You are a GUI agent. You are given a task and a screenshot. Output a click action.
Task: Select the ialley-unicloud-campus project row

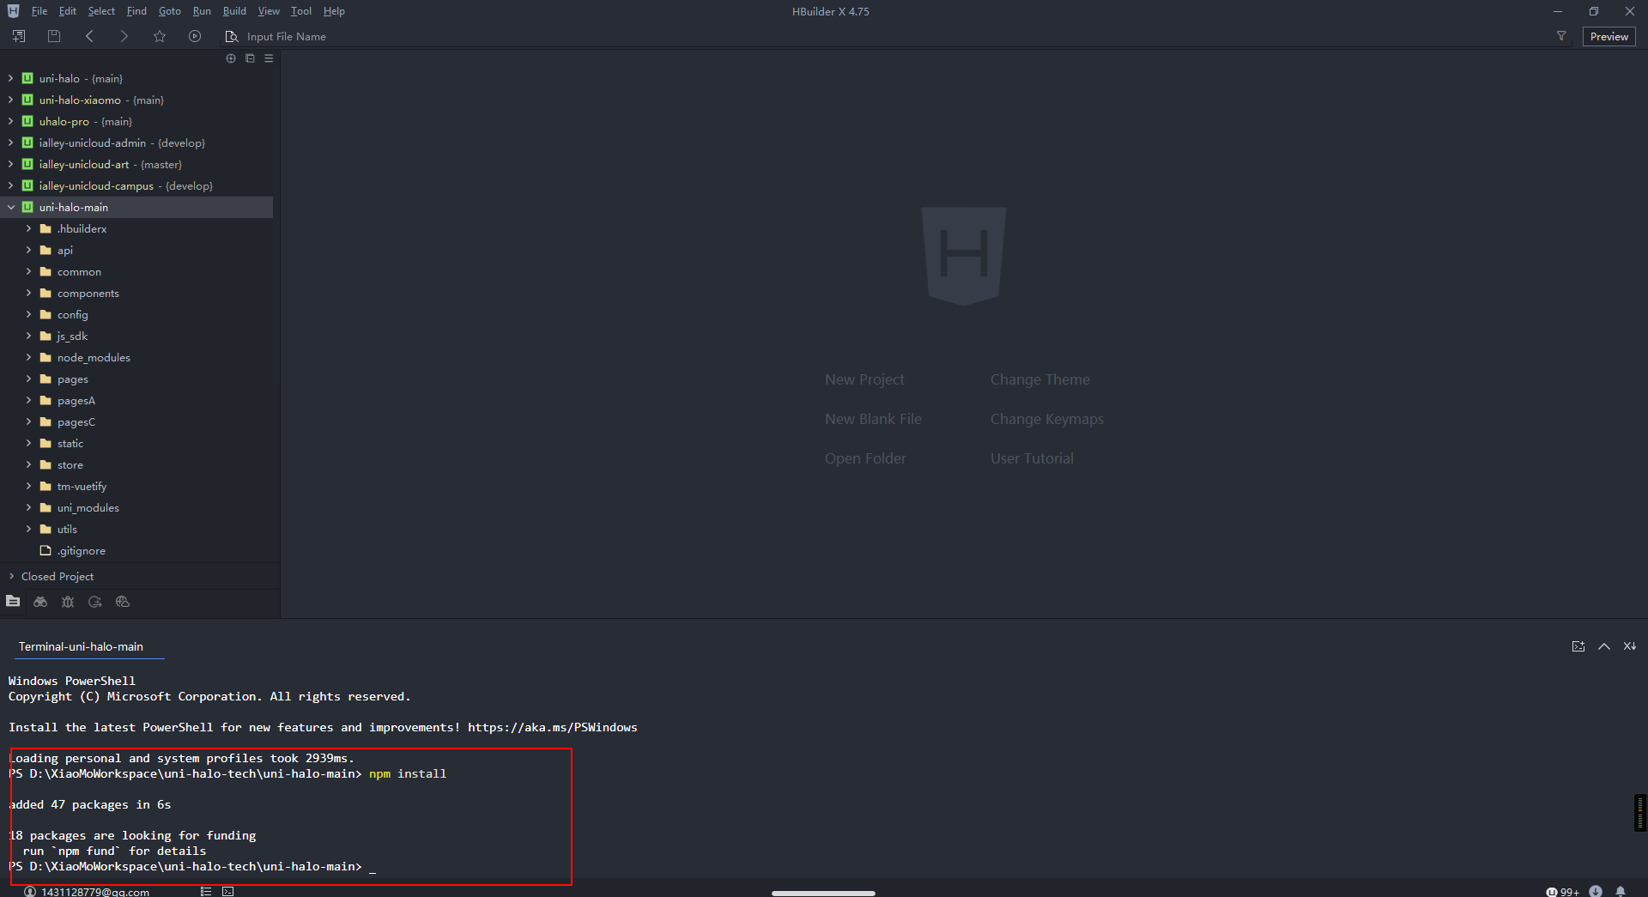pyautogui.click(x=136, y=185)
